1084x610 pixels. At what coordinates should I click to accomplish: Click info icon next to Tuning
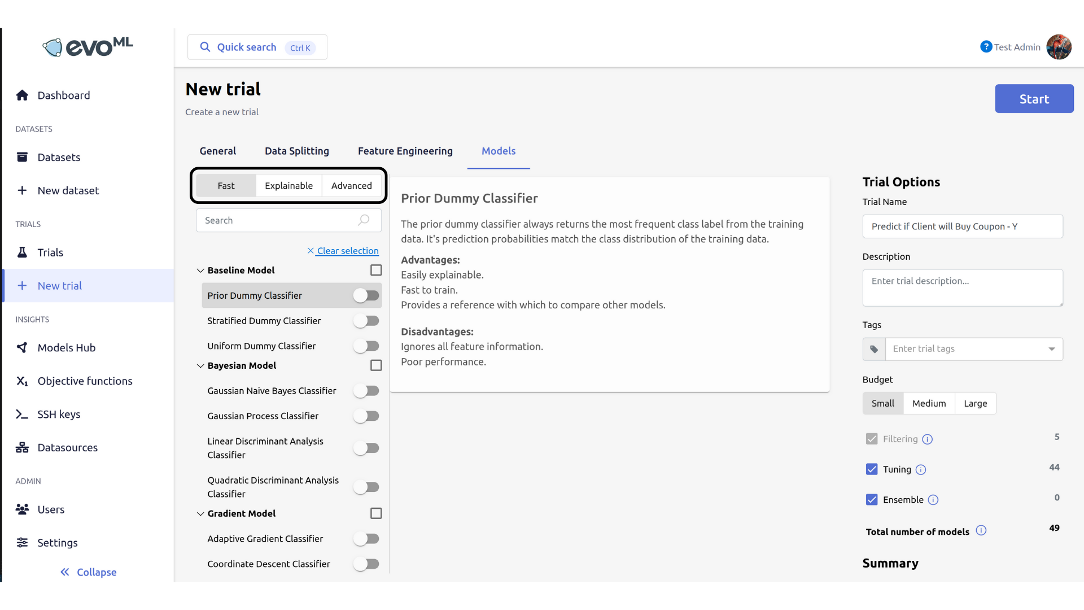(921, 469)
